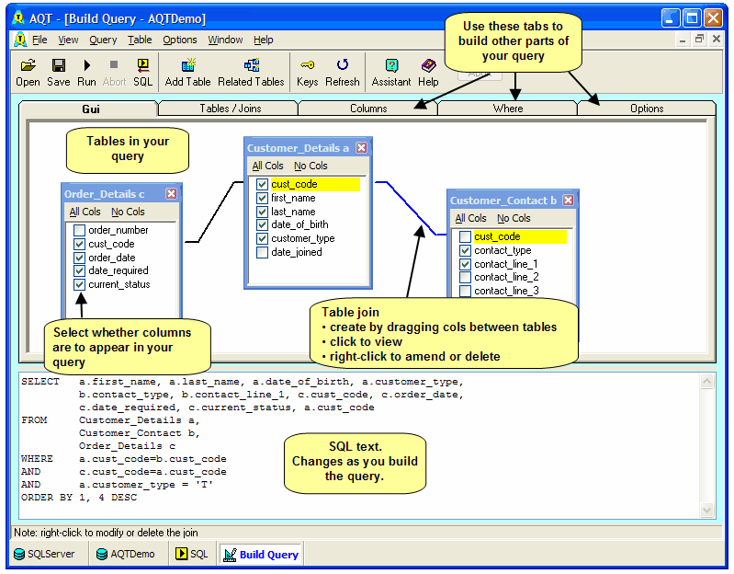This screenshot has width=734, height=574.
Task: Select the Gui tab
Action: click(90, 109)
